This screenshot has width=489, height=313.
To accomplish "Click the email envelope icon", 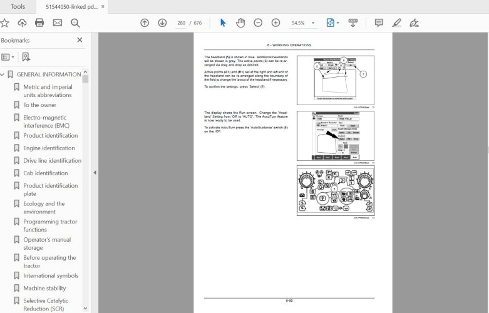I will (58, 23).
